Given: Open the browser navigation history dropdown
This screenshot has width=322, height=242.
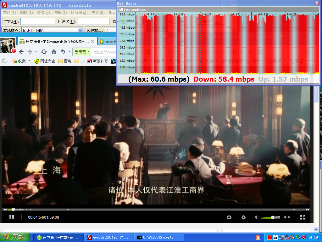Looking at the screenshot, I should [x=36, y=52].
